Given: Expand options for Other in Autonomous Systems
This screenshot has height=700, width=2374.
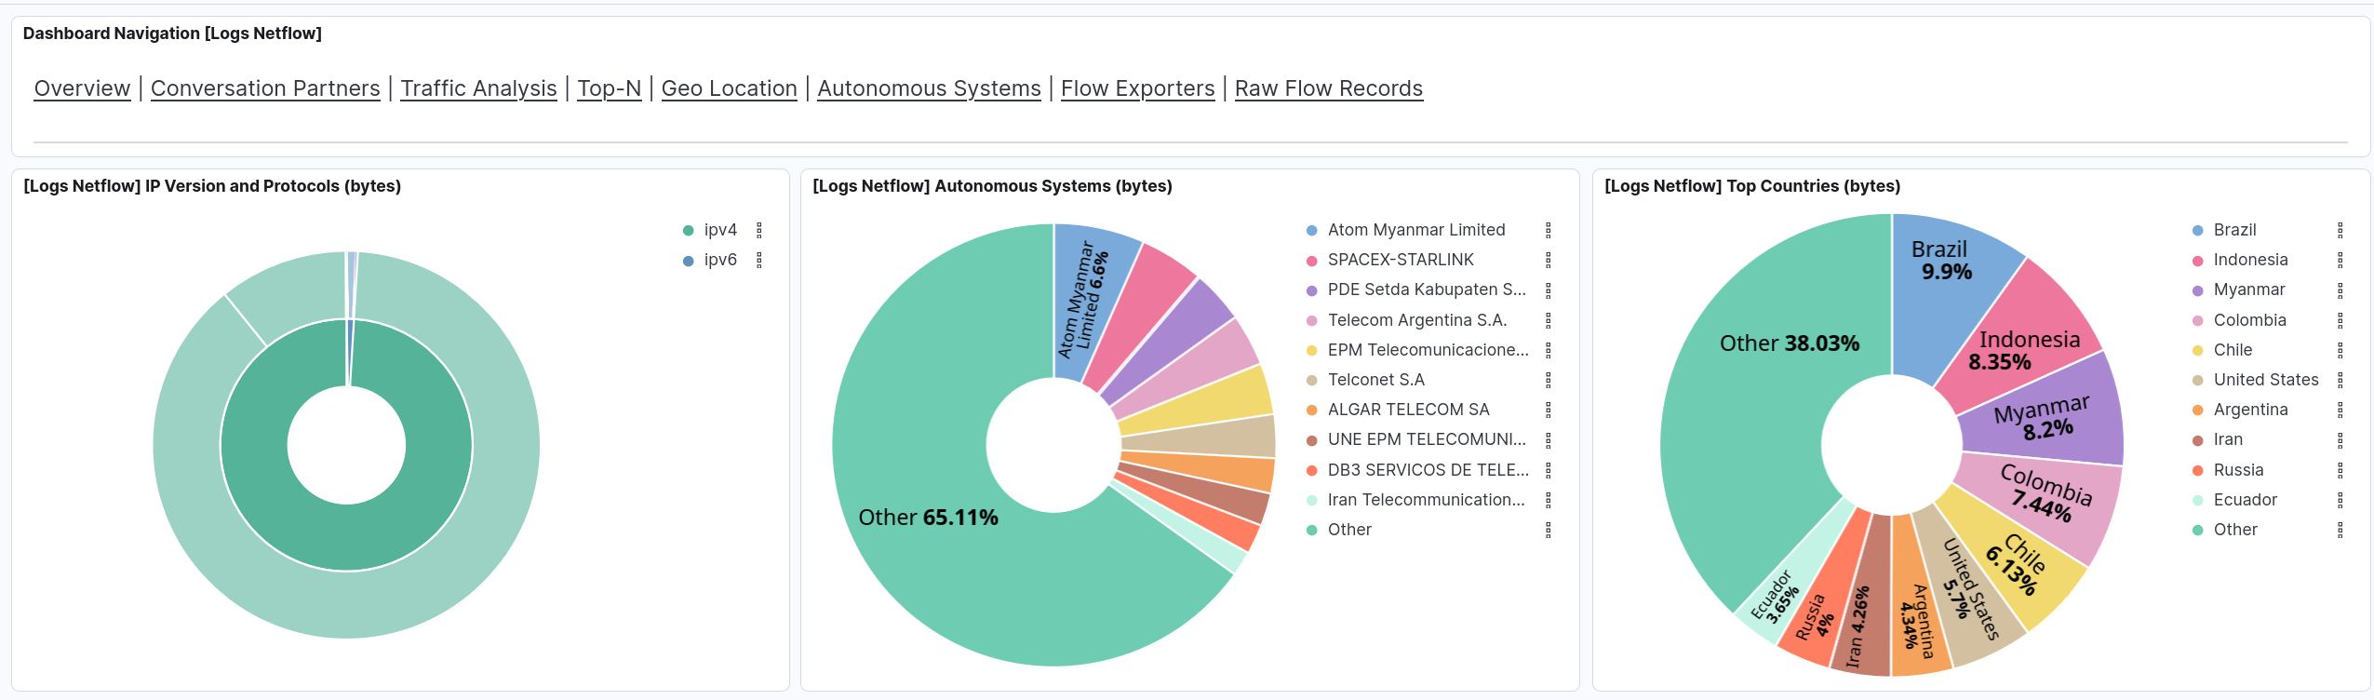Looking at the screenshot, I should pos(1549,530).
